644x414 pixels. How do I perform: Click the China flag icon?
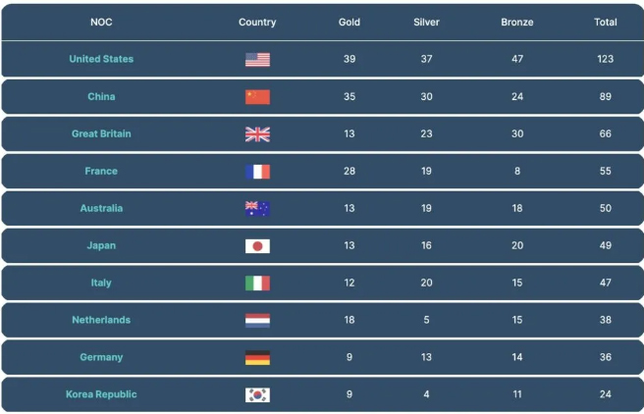click(x=257, y=97)
